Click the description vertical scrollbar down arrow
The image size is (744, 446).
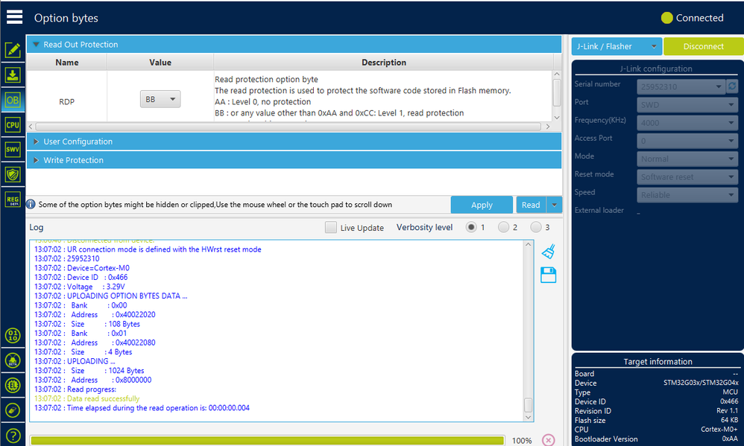pyautogui.click(x=557, y=118)
